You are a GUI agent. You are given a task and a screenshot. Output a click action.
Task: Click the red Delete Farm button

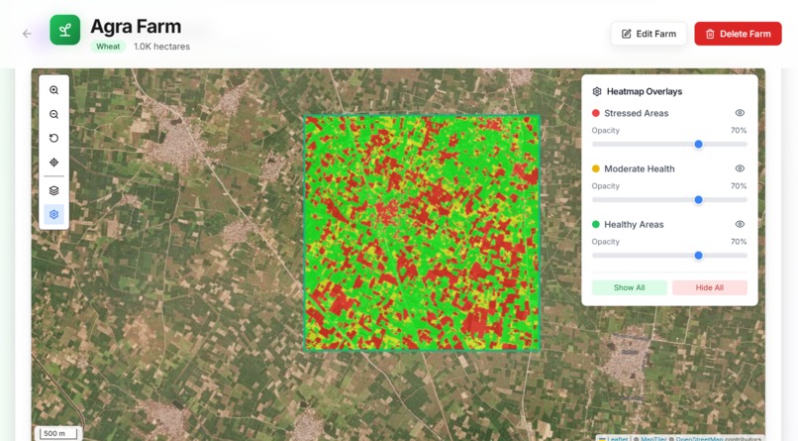[738, 34]
